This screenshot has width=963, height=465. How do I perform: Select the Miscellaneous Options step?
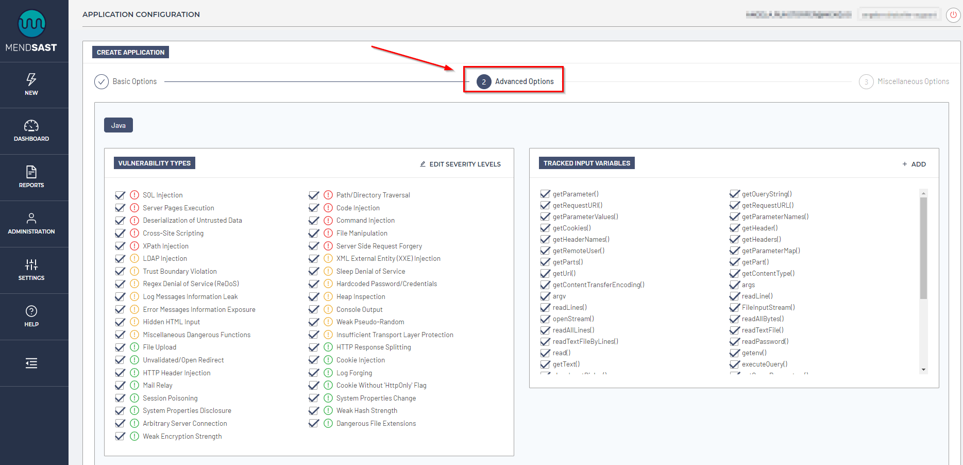tap(904, 81)
